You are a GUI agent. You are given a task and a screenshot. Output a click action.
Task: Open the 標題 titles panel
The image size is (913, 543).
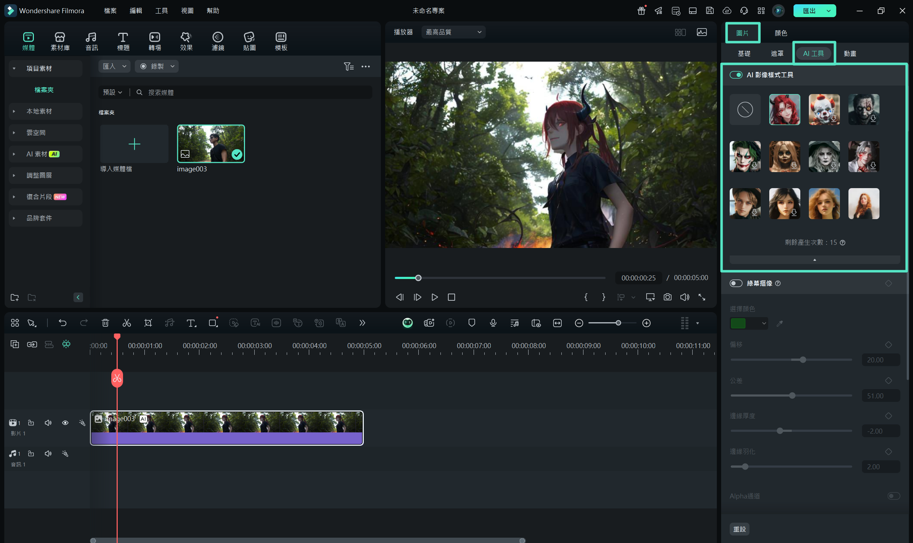[x=123, y=41]
